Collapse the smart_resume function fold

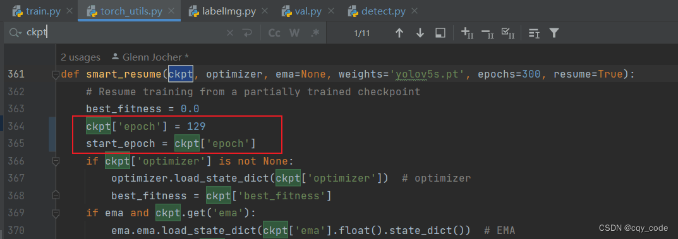point(56,75)
